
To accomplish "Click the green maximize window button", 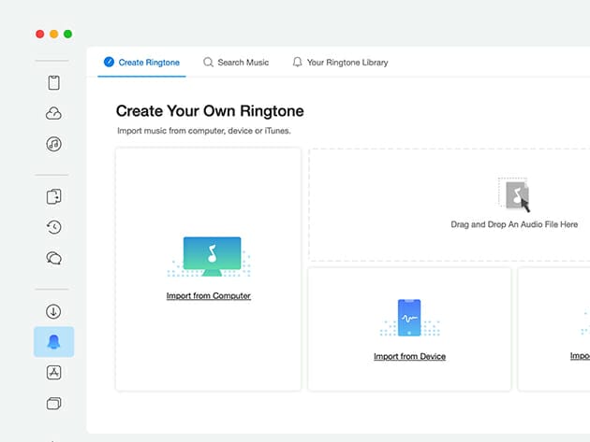I will [68, 34].
